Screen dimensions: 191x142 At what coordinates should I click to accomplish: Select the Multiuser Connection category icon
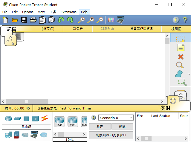pos(43,135)
